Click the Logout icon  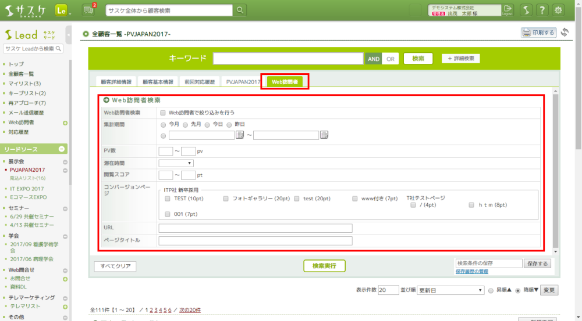pyautogui.click(x=508, y=10)
